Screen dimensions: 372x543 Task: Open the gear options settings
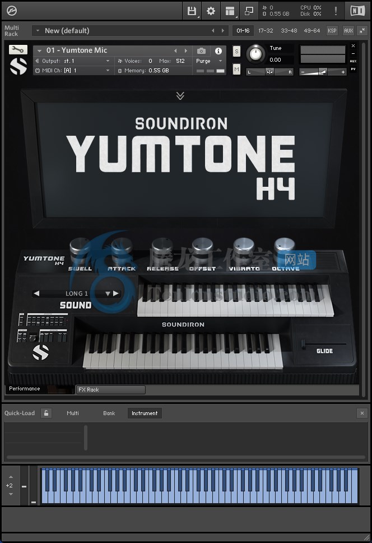click(211, 11)
